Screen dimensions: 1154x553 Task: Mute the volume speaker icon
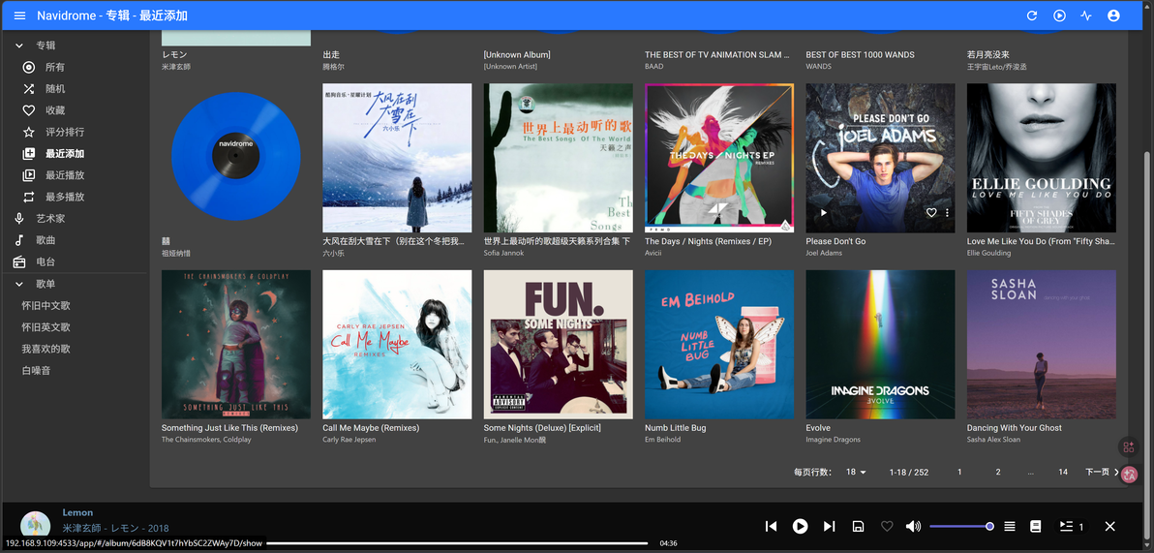[x=913, y=526]
